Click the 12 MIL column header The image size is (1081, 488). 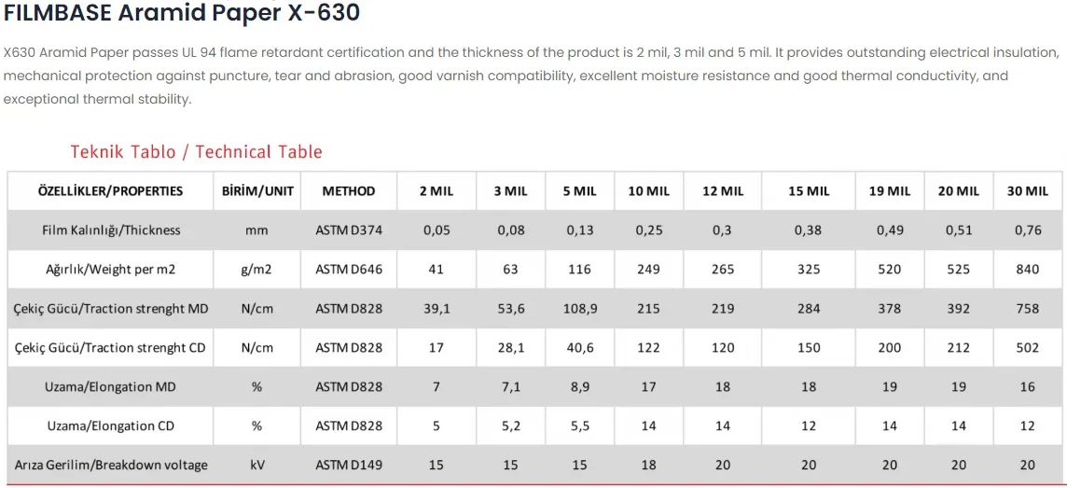coord(723,191)
